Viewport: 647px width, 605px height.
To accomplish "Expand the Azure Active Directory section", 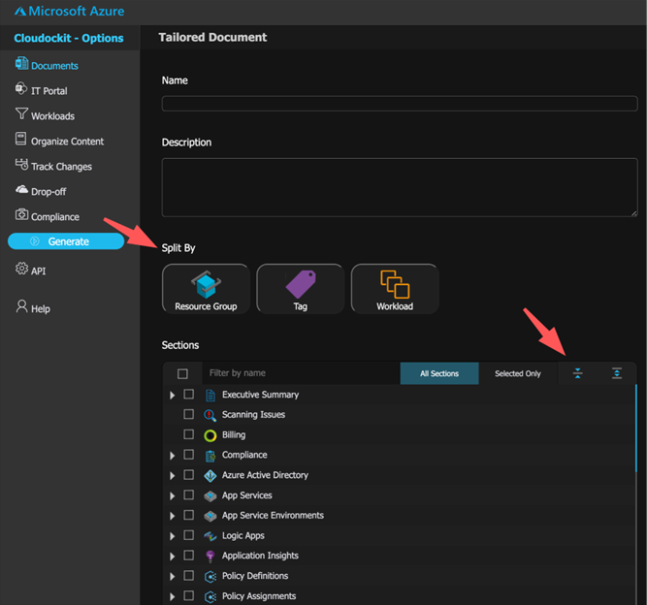I will click(x=173, y=475).
